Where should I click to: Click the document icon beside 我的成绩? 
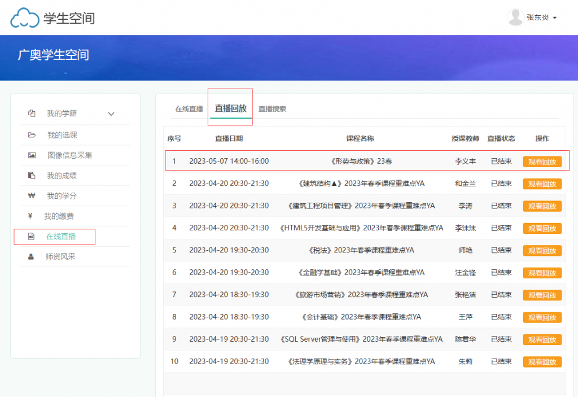tap(32, 176)
